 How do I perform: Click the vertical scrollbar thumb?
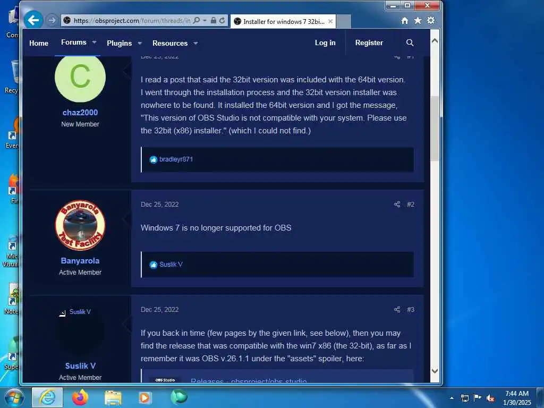435,129
